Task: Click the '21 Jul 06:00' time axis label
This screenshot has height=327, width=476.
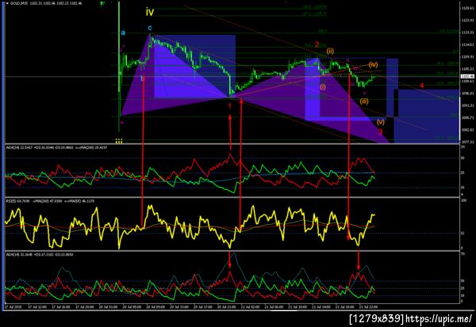Action: point(274,306)
